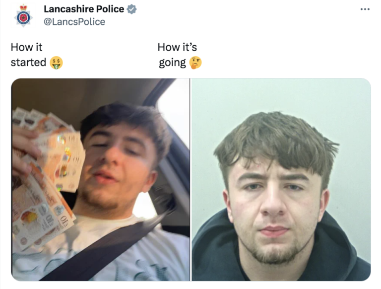Open the right custody photo

[x=281, y=180]
